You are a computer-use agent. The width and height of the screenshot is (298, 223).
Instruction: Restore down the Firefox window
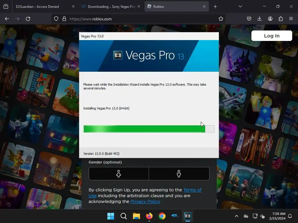(278, 6)
